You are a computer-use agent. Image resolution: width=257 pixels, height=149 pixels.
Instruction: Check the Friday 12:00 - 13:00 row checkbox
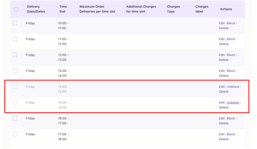15,55
